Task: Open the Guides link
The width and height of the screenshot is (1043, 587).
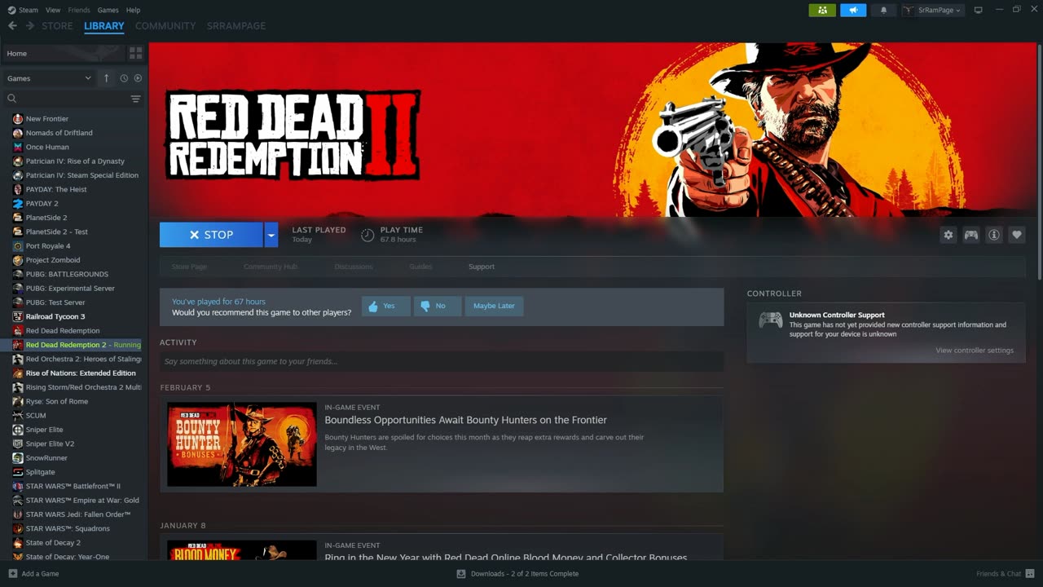Action: [x=420, y=267]
